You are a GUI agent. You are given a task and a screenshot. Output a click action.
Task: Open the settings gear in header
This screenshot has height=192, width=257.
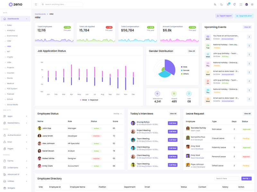(x=252, y=4)
